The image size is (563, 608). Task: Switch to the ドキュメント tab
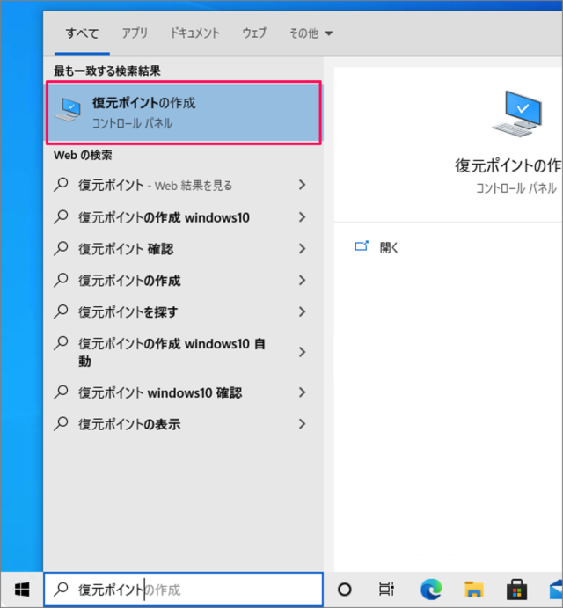[x=195, y=33]
